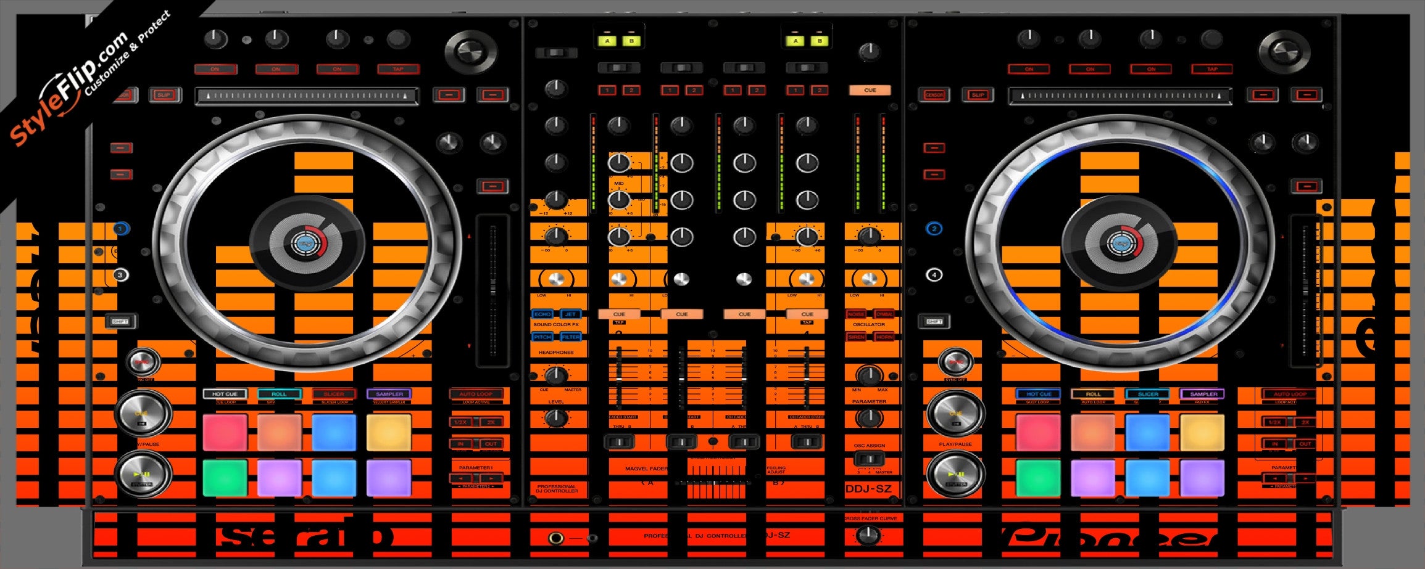Tap the left deck green performance pad

tap(225, 478)
